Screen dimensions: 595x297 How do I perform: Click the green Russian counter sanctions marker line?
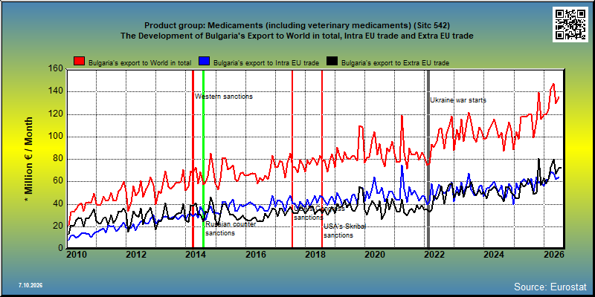click(203, 159)
